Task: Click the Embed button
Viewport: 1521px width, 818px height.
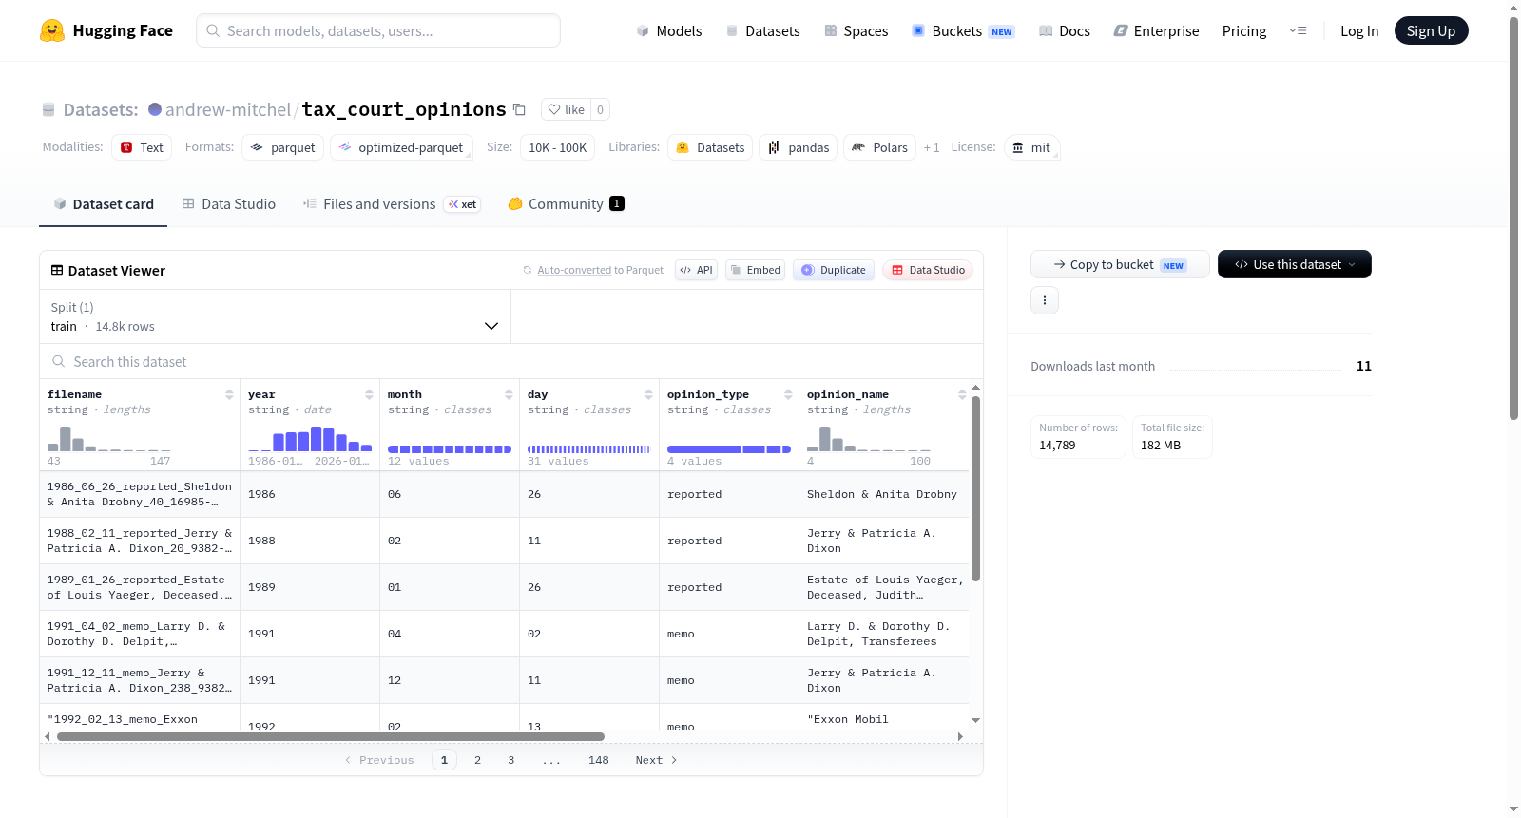Action: click(756, 270)
